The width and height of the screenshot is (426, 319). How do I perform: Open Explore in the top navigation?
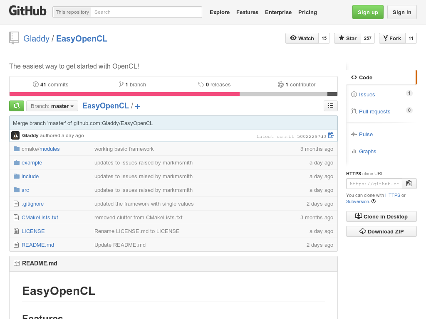click(x=220, y=12)
